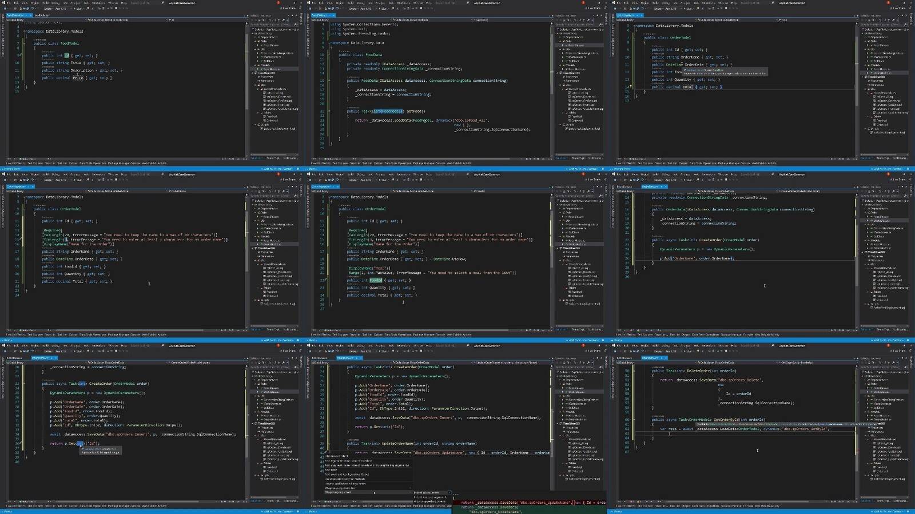Click Solution Explorer search magnifier, top-left frame

[295, 24]
